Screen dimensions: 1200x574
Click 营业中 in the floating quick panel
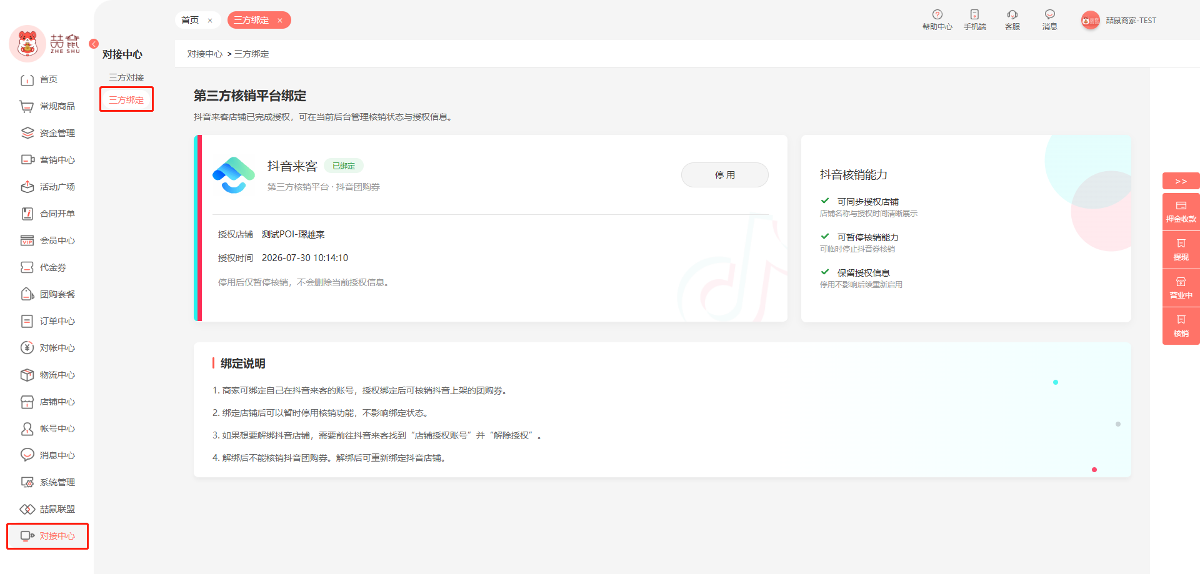coord(1181,288)
